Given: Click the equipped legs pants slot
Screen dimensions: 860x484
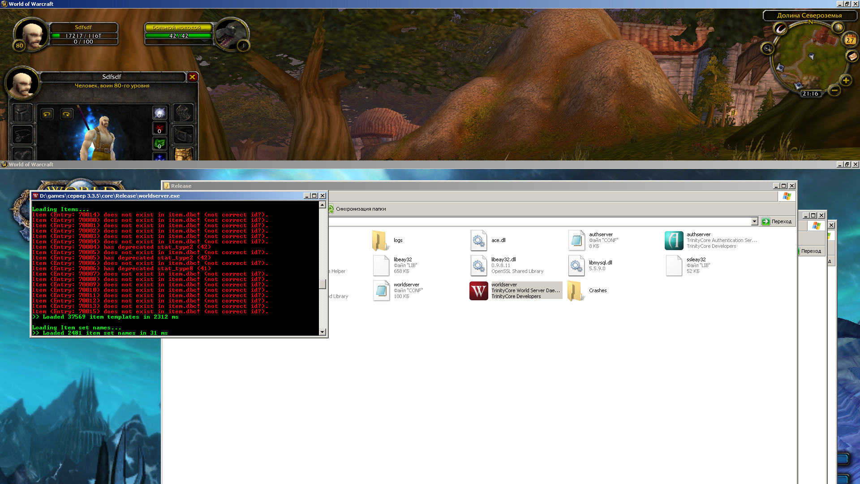Looking at the screenshot, I should coord(183,154).
